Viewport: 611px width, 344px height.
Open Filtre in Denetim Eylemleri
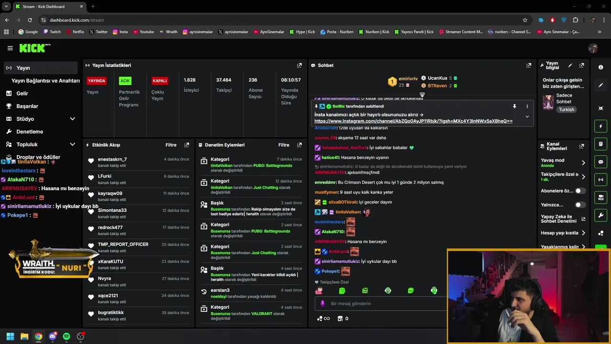284,145
